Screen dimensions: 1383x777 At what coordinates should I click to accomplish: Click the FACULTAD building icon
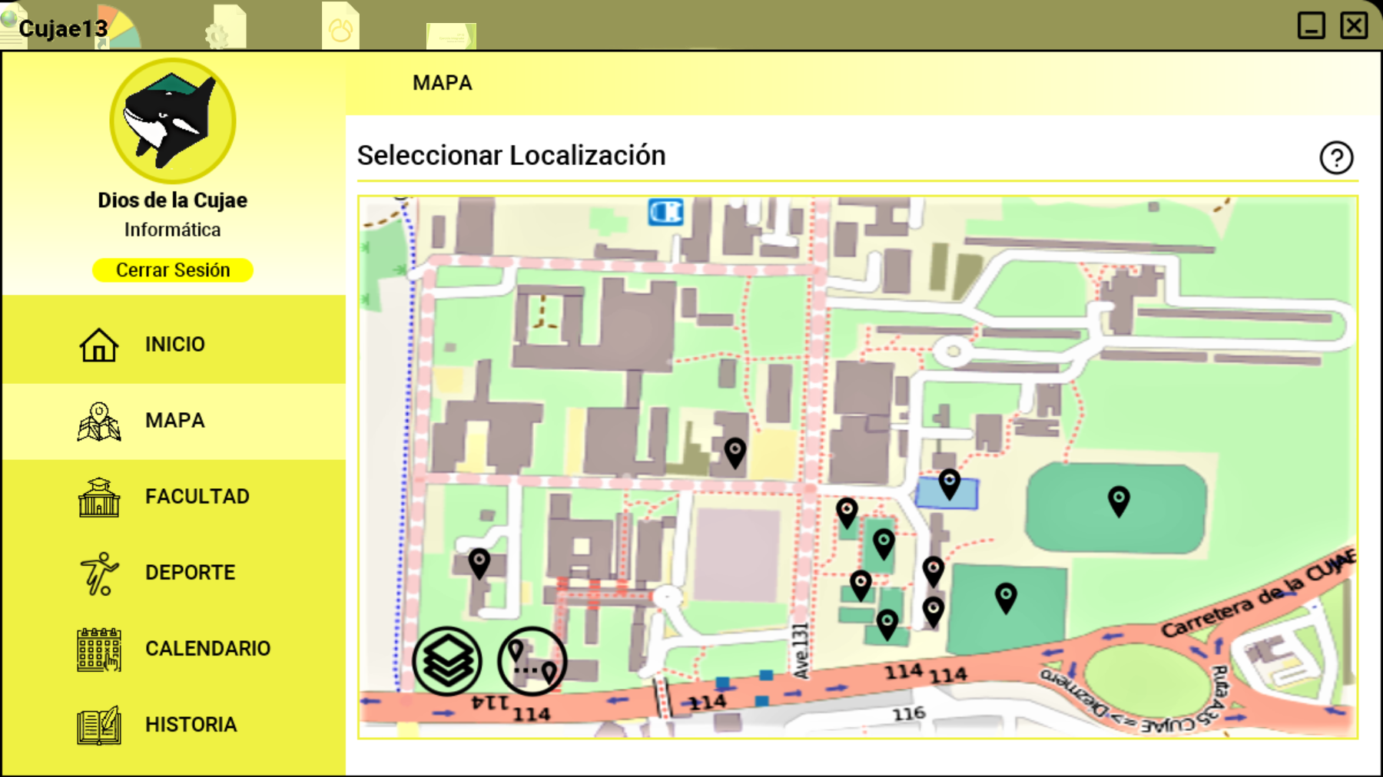point(99,497)
